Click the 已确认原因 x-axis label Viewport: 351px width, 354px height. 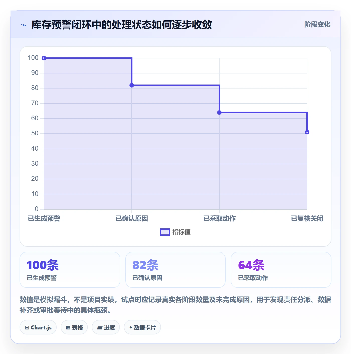tap(132, 218)
